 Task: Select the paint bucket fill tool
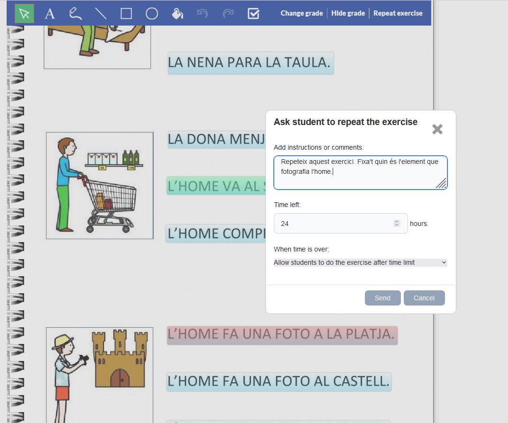tap(177, 13)
